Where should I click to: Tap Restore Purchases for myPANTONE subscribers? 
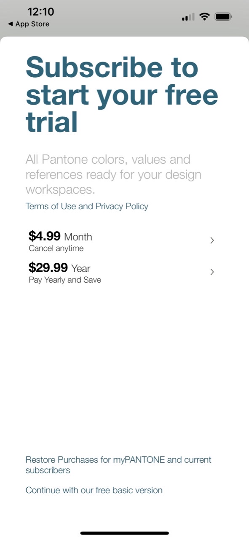[118, 464]
